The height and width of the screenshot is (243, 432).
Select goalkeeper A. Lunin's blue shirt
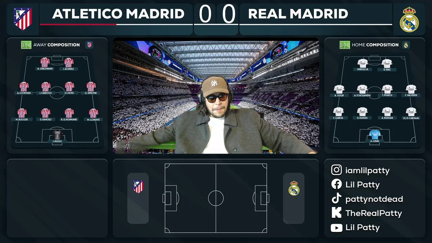(375, 135)
